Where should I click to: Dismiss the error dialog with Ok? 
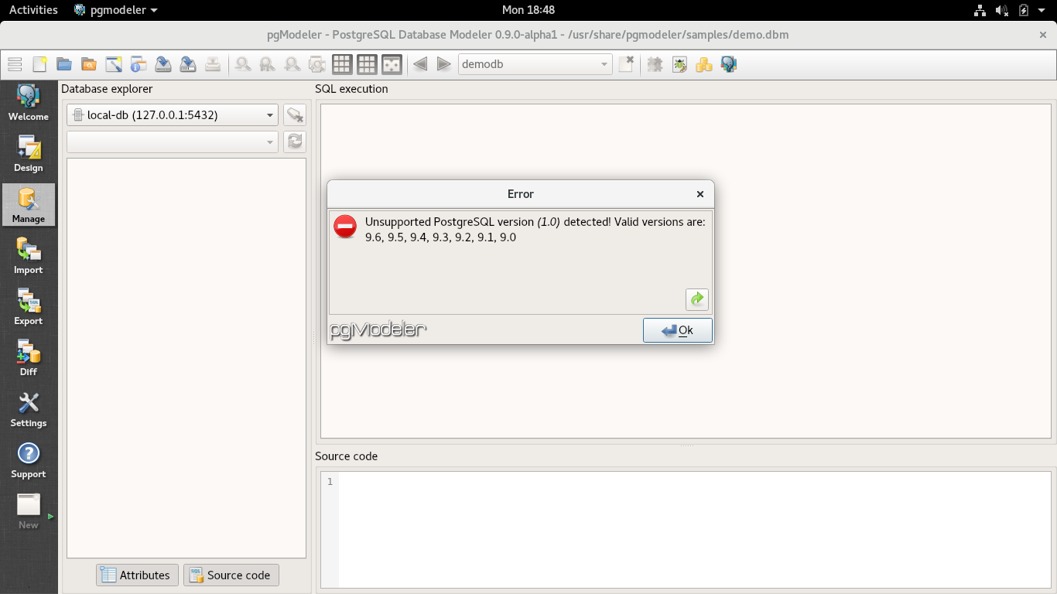[x=677, y=329]
